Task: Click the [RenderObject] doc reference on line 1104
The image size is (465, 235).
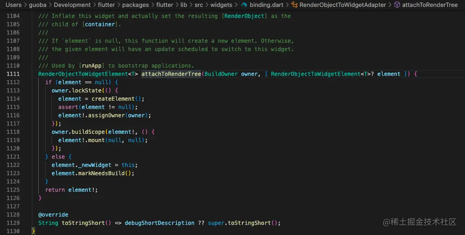Action: click(x=244, y=16)
